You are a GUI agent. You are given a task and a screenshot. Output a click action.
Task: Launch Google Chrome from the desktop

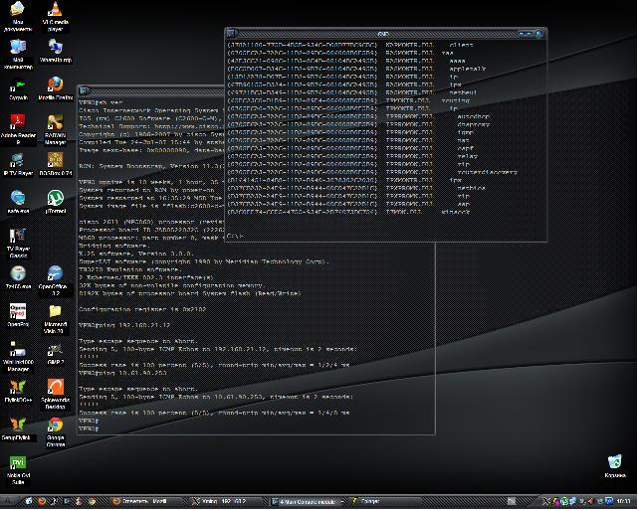(x=56, y=432)
